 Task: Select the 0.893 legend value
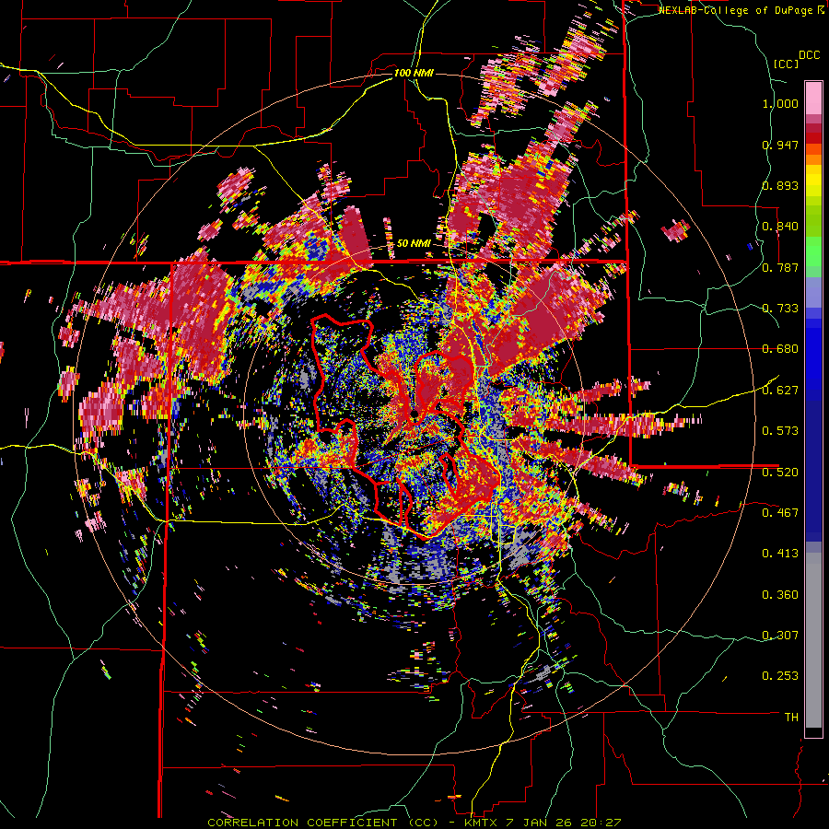click(780, 185)
